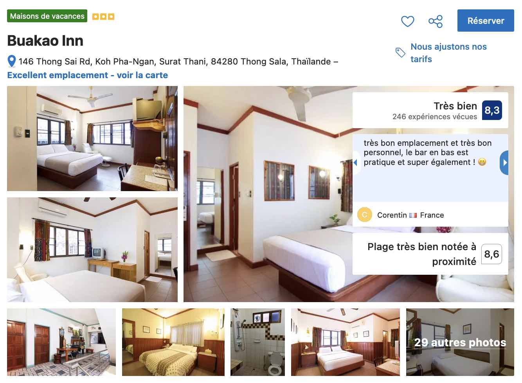Screen dimensions: 522x383
Task: Click Corentin's yellow avatar icon
Action: coord(364,215)
